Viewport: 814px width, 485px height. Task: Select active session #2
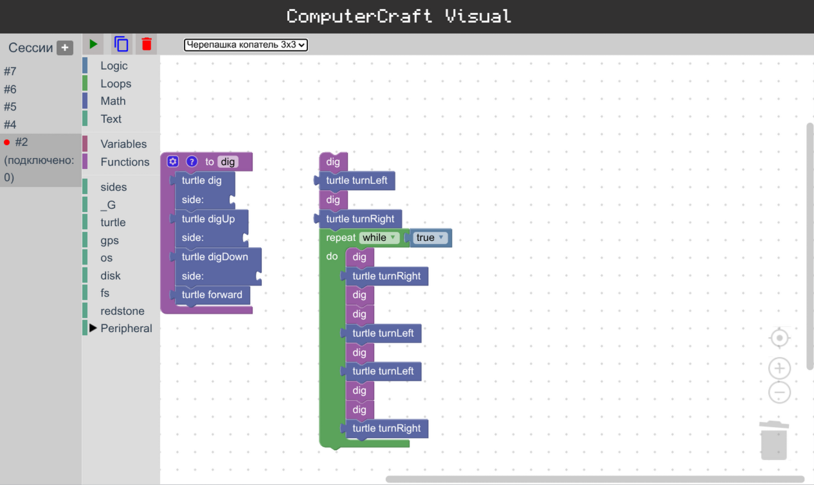tap(41, 160)
